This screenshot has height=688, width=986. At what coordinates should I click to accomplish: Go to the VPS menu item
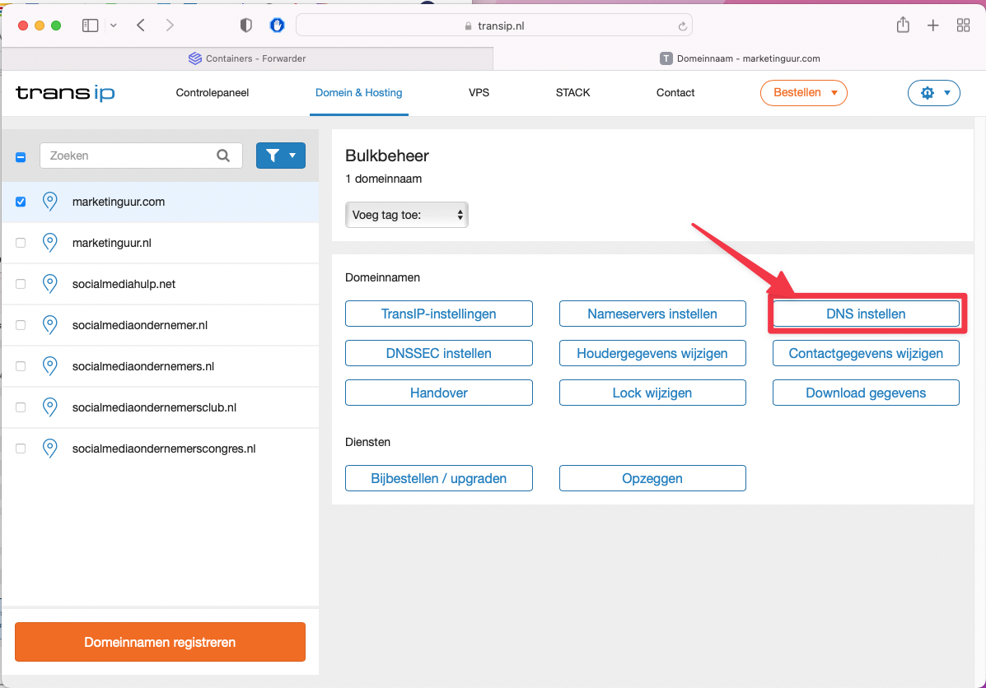pos(479,93)
